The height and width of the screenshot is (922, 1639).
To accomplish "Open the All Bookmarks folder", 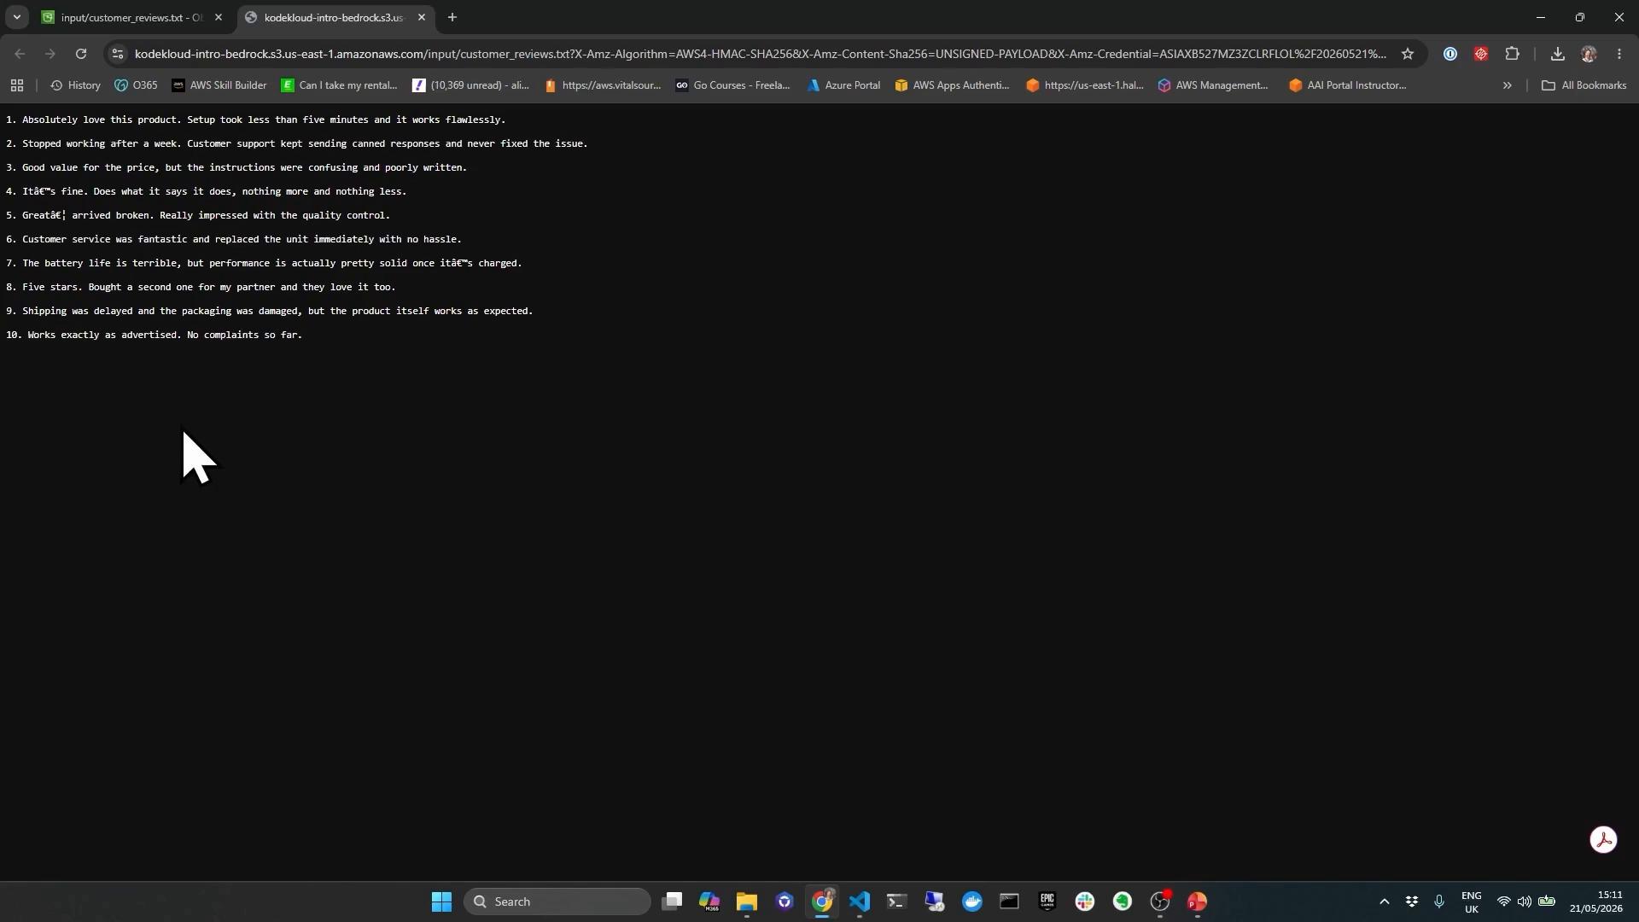I will coord(1584,85).
